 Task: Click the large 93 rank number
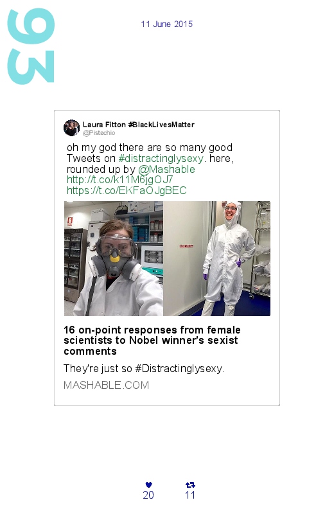31,46
